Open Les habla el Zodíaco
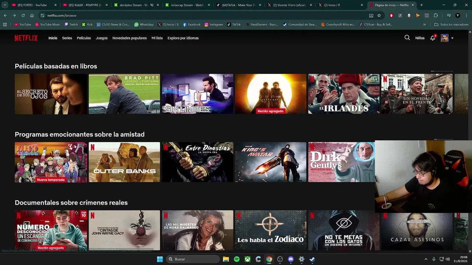 (271, 230)
